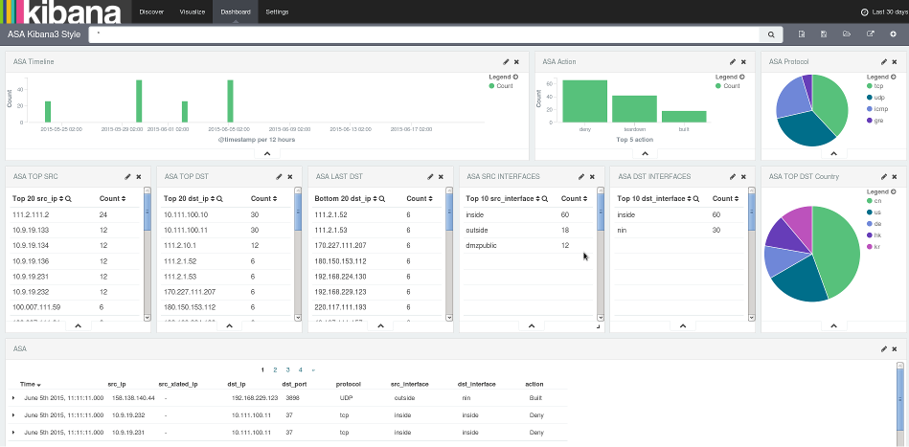Remove the ASA DST INTERFACES panel
The height and width of the screenshot is (447, 909).
743,177
